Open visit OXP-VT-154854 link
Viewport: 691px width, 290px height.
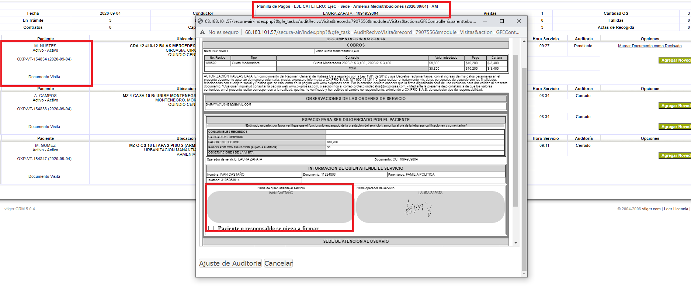[x=44, y=59]
